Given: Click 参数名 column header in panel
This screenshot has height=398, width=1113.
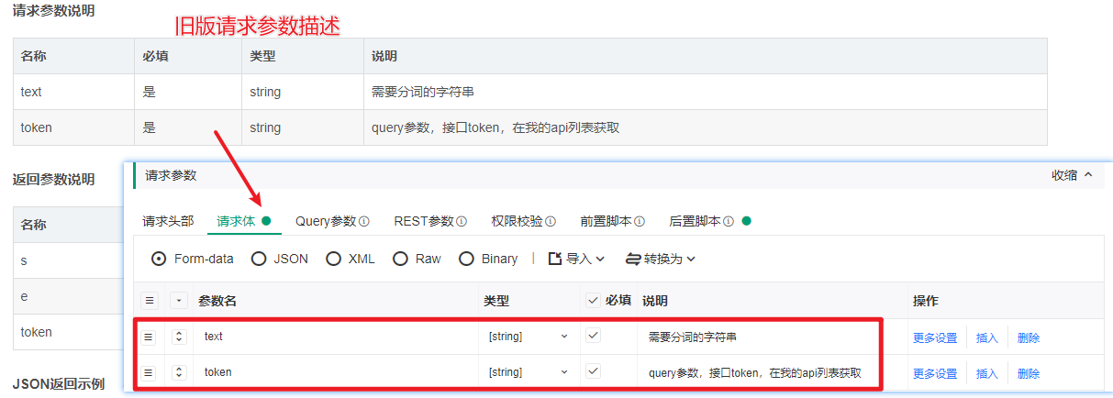Looking at the screenshot, I should tap(218, 301).
